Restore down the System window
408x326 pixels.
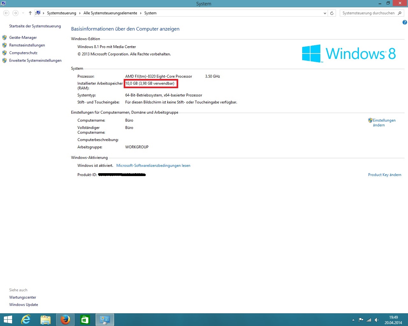388,3
